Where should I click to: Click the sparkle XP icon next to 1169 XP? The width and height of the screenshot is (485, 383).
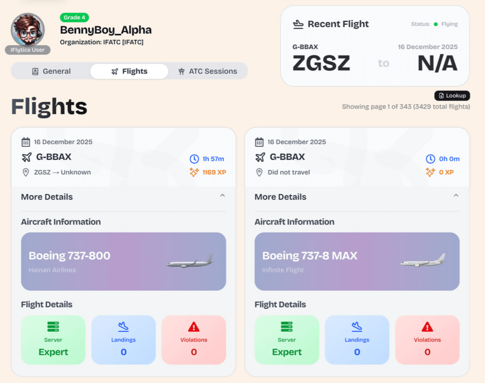coord(194,172)
